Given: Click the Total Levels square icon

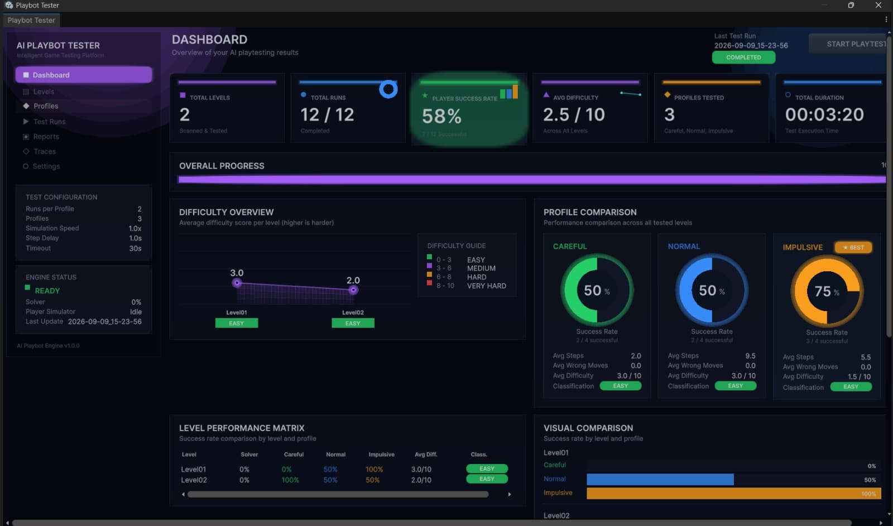Looking at the screenshot, I should coord(183,96).
